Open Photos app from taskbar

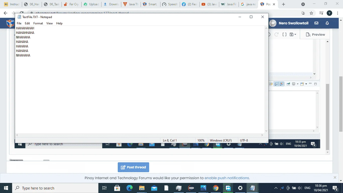203,188
